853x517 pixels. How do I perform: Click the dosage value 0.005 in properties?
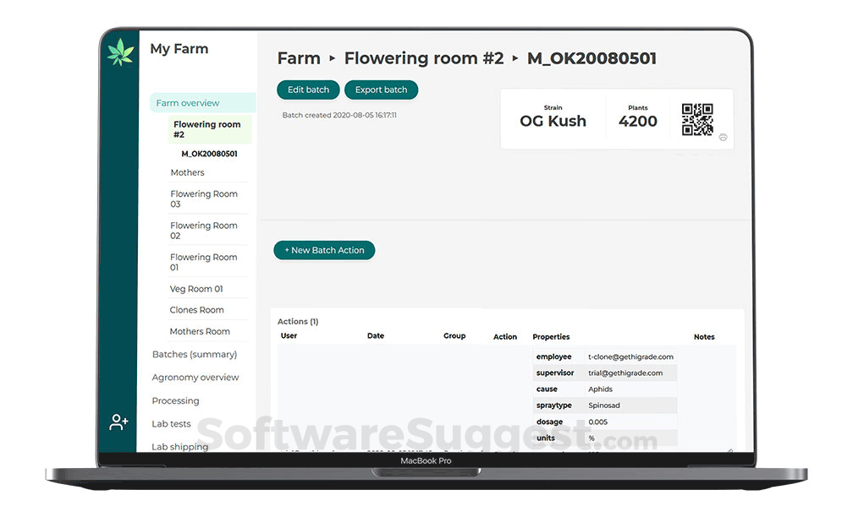(597, 422)
